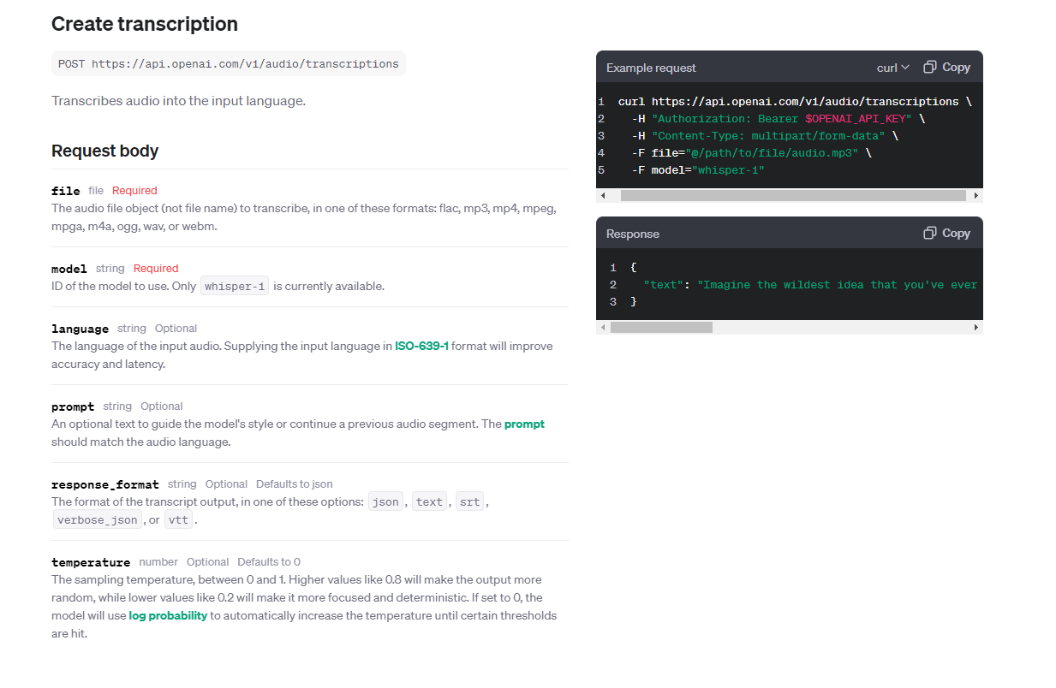Click the right scroll arrow under Example request

click(x=976, y=196)
